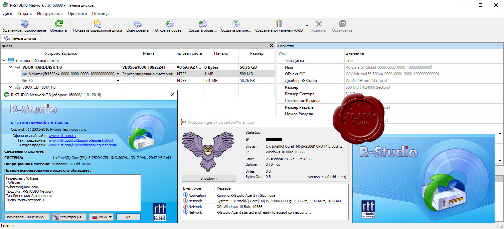Screen dimensions: 504x229
Task: Click the Stop (Остановить) toolbar icon
Action: pos(342,24)
